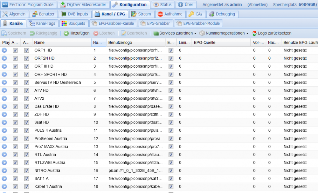This screenshot has width=318, height=193.
Task: Toggle first enabled checkbox for ORF1 HD
Action: 15,50
